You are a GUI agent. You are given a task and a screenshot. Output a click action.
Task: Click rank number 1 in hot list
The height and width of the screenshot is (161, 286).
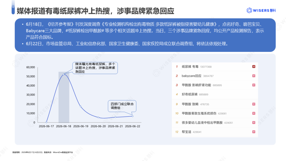pos(177,67)
